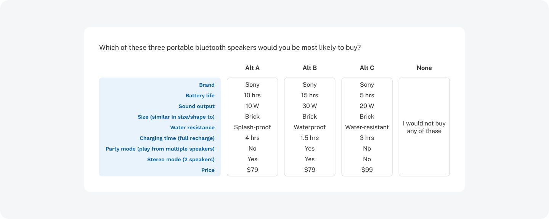
Task: Click the Sound output attribute label
Action: [x=197, y=106]
